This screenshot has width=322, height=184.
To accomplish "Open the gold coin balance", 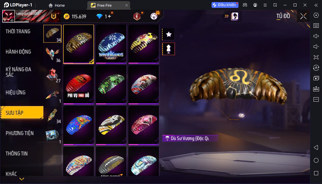I will tap(75, 16).
